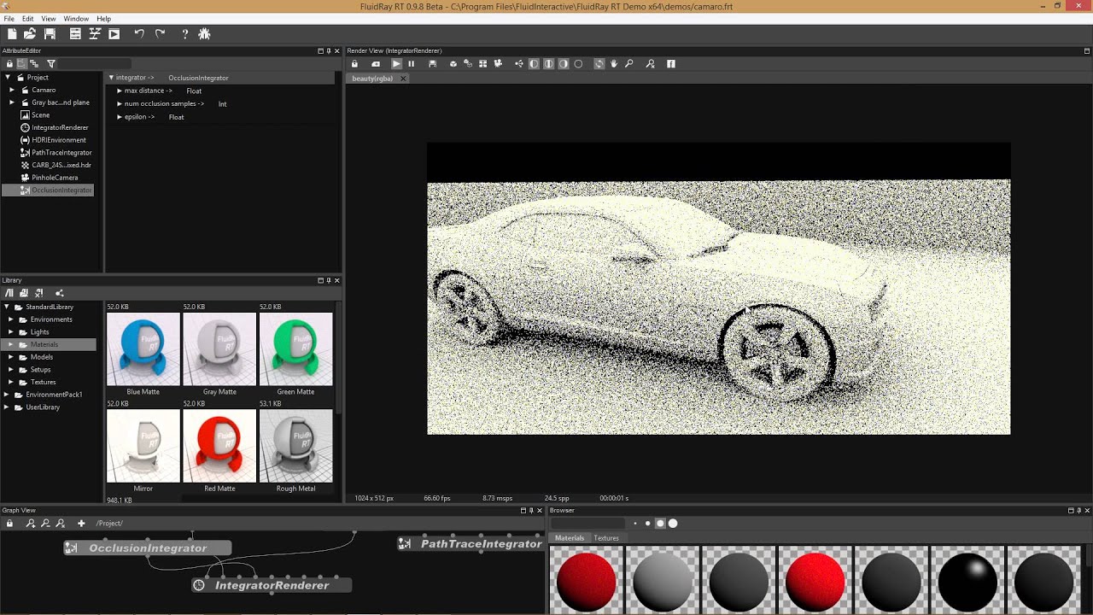
Task: Expand the max distance attribute
Action: [x=120, y=91]
